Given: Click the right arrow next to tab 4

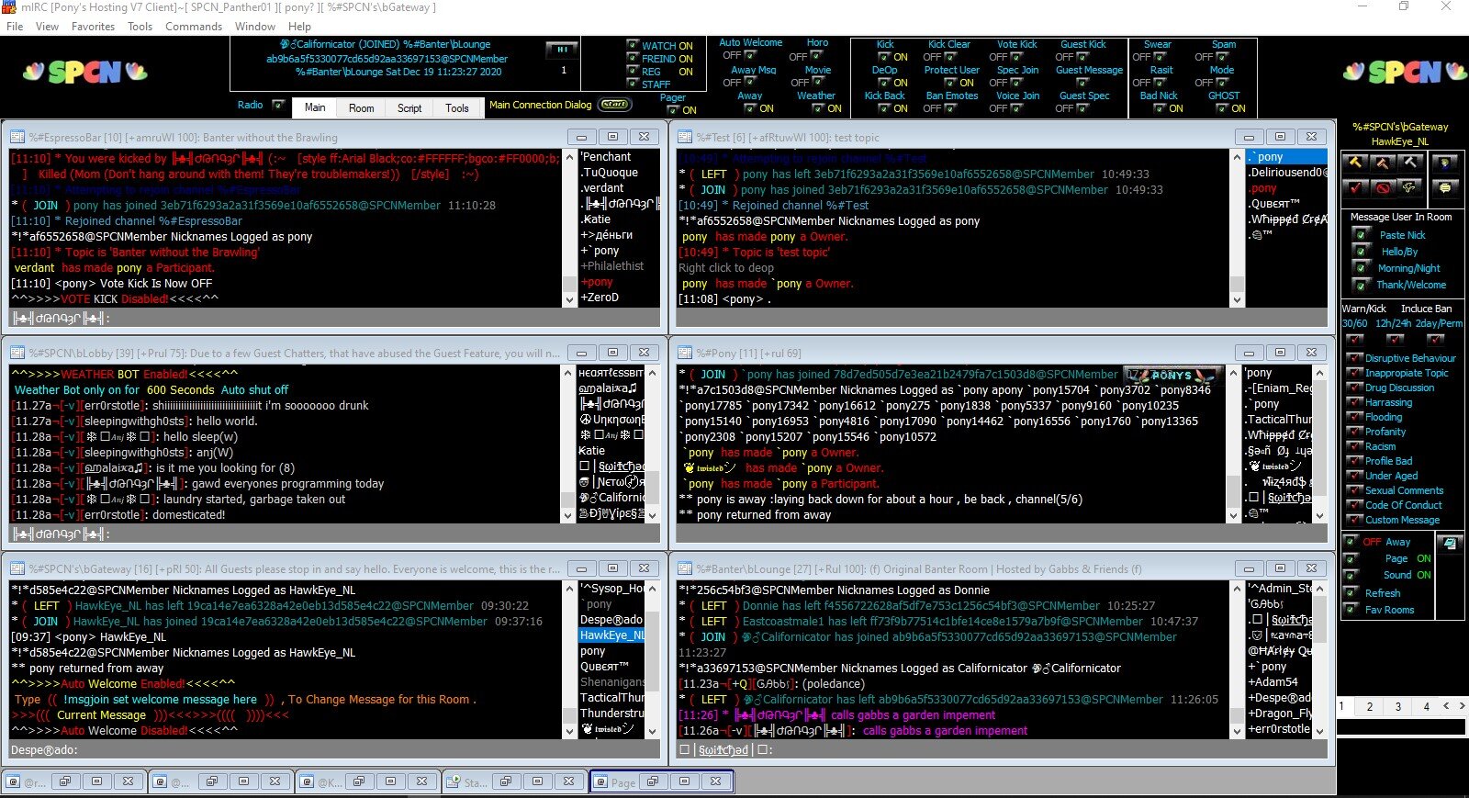Looking at the screenshot, I should point(1461,706).
